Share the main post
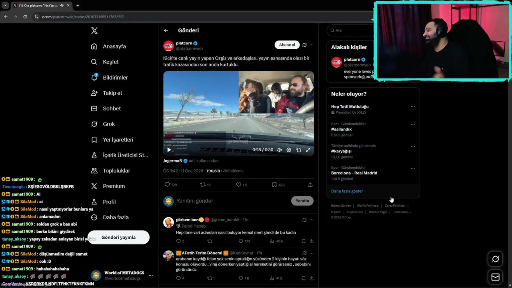Screen dimensions: 512x288 click(x=310, y=185)
